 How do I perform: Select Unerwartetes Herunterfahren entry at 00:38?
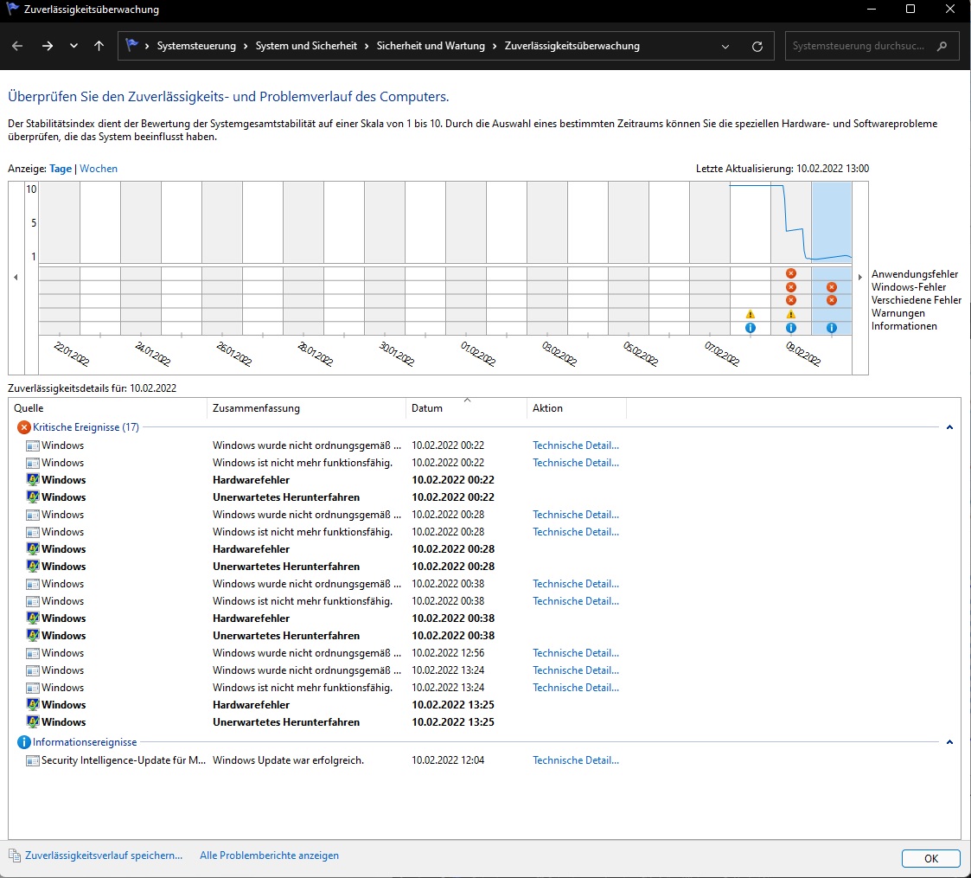pyautogui.click(x=285, y=636)
